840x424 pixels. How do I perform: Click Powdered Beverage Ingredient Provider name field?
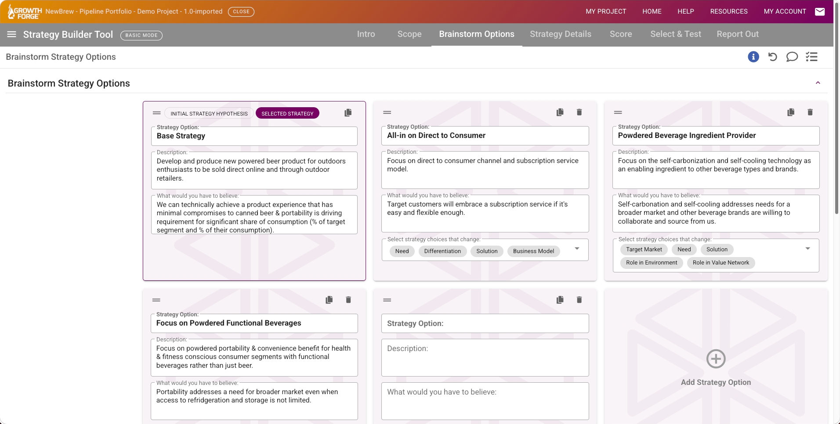(x=716, y=136)
